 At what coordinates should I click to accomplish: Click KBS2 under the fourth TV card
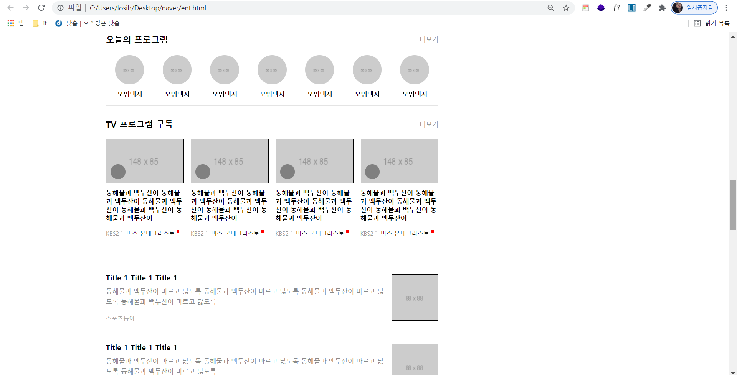367,233
